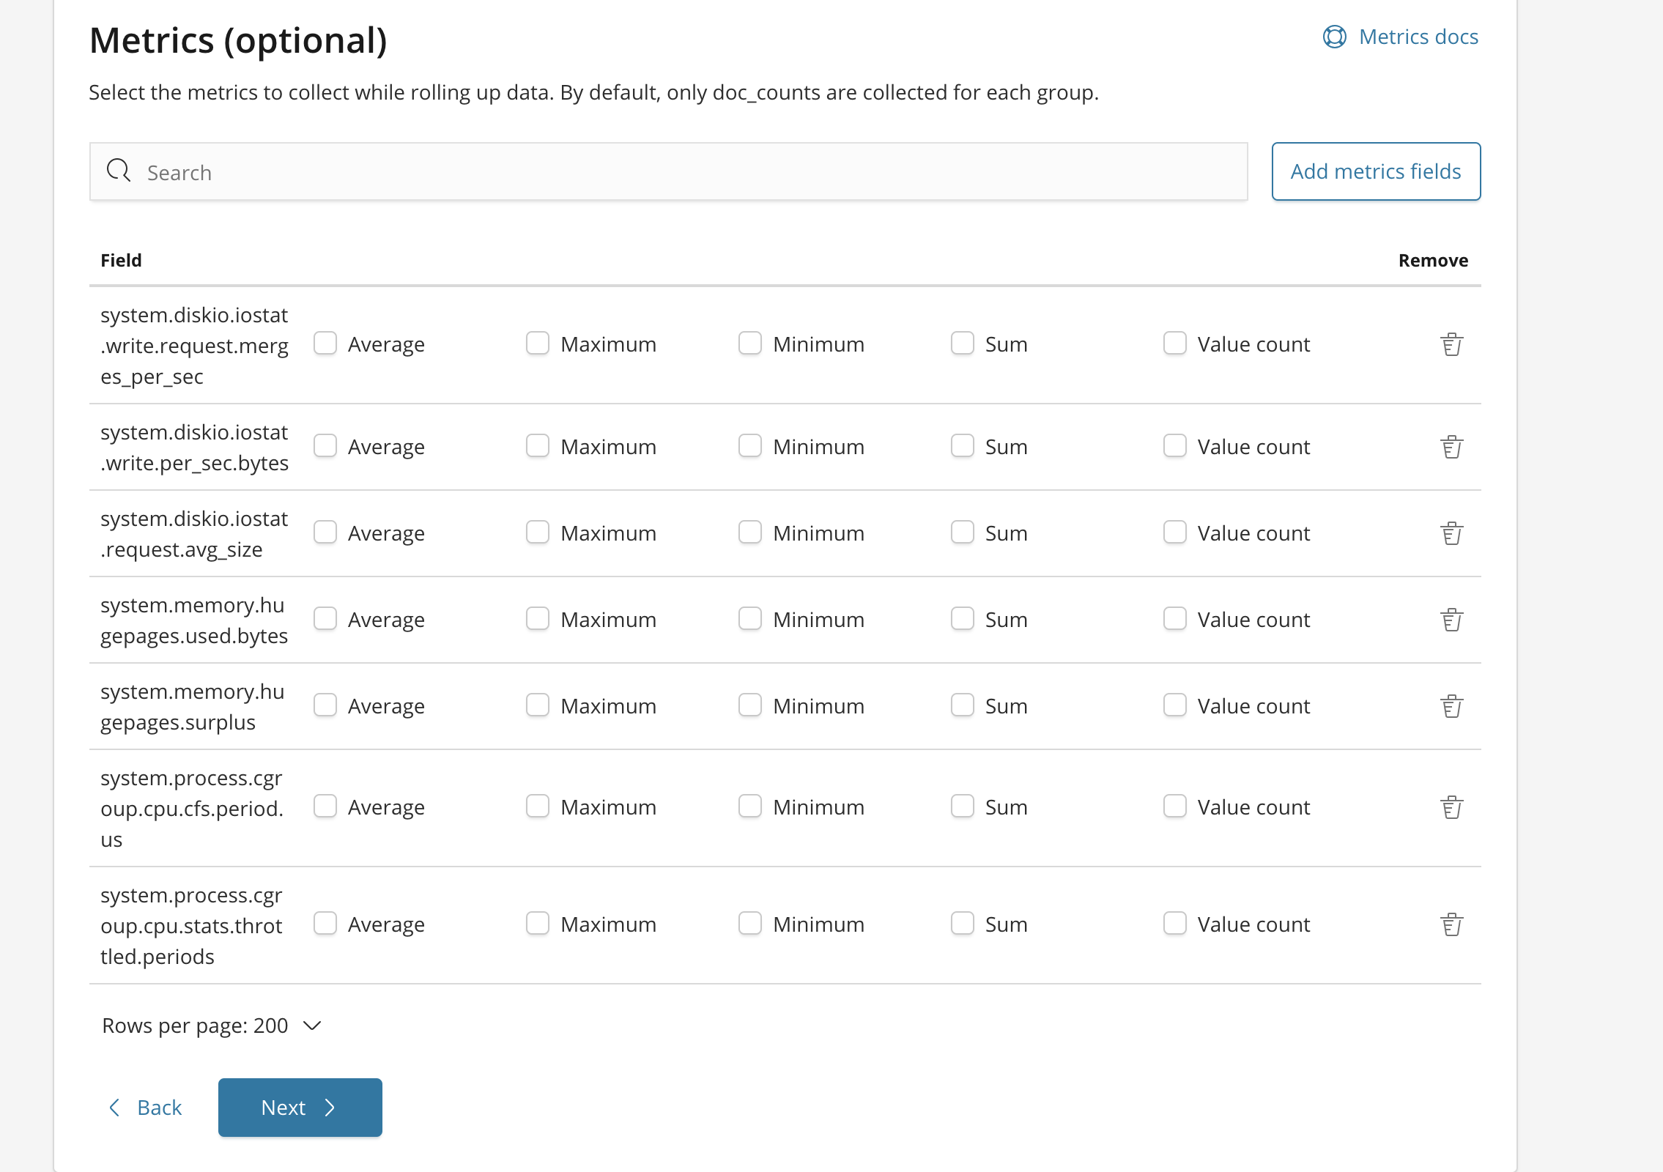This screenshot has width=1663, height=1172.
Task: Trash the cgroup.cpu.cfs.period.us field
Action: (x=1451, y=807)
